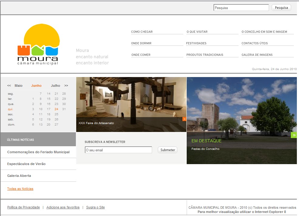Image resolution: width=299 pixels, height=216 pixels.
Task: Click the dom. weekday label
Action: click(x=11, y=125)
